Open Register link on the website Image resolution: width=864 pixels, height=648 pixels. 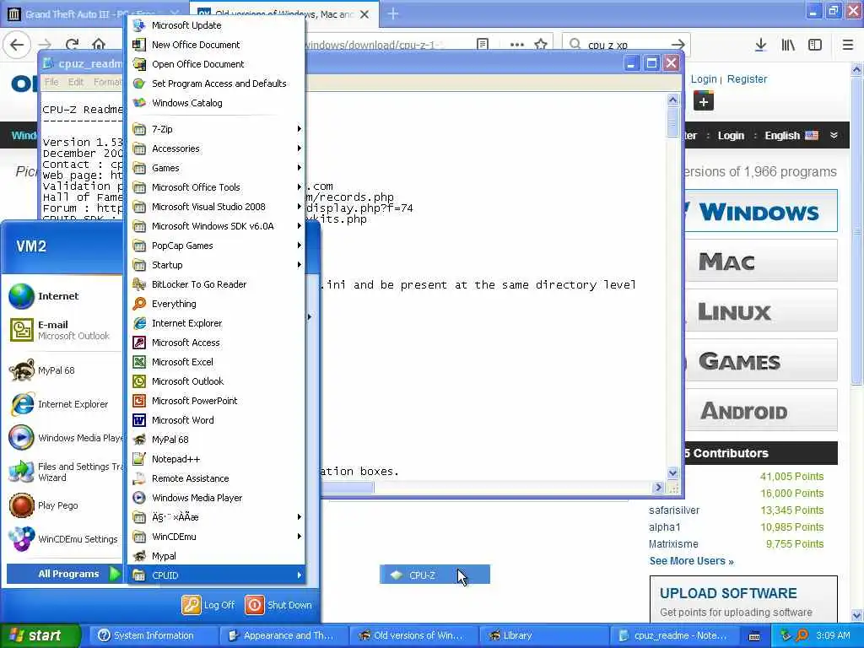click(x=747, y=78)
